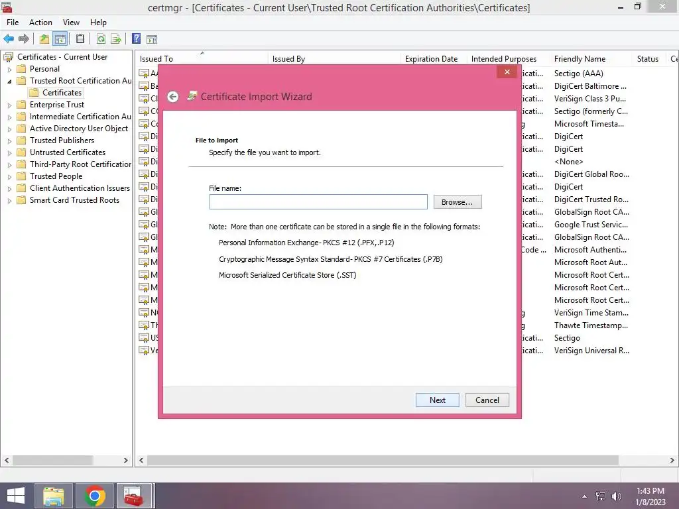Viewport: 679px width, 509px height.
Task: Expand the Trusted Publishers node
Action: tap(9, 141)
